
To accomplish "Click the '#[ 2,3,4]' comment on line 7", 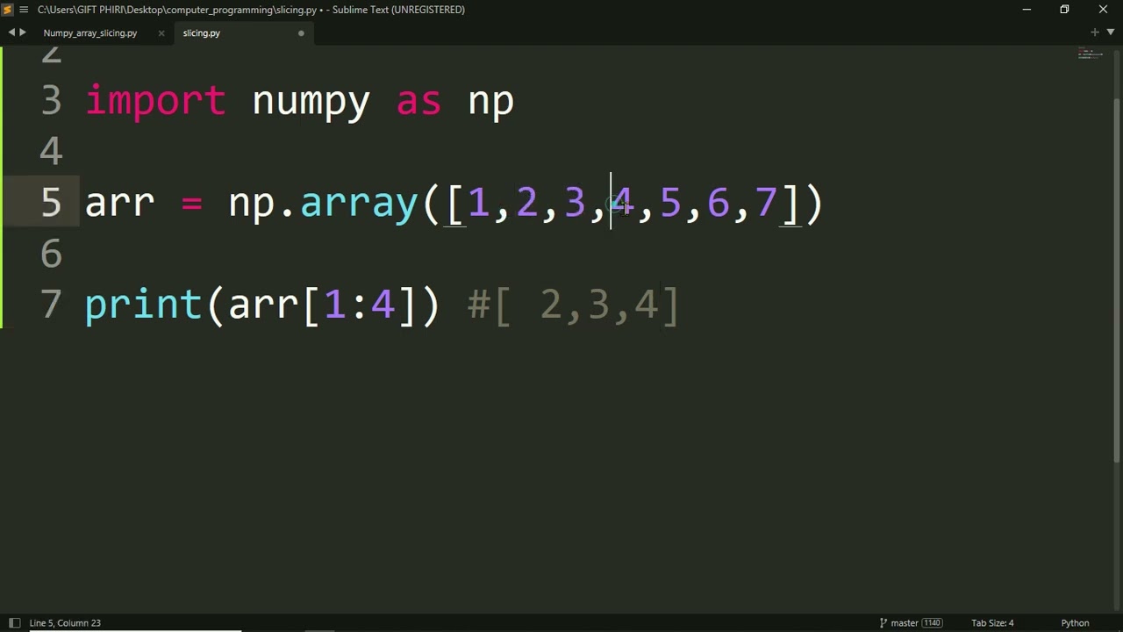I will pyautogui.click(x=574, y=305).
